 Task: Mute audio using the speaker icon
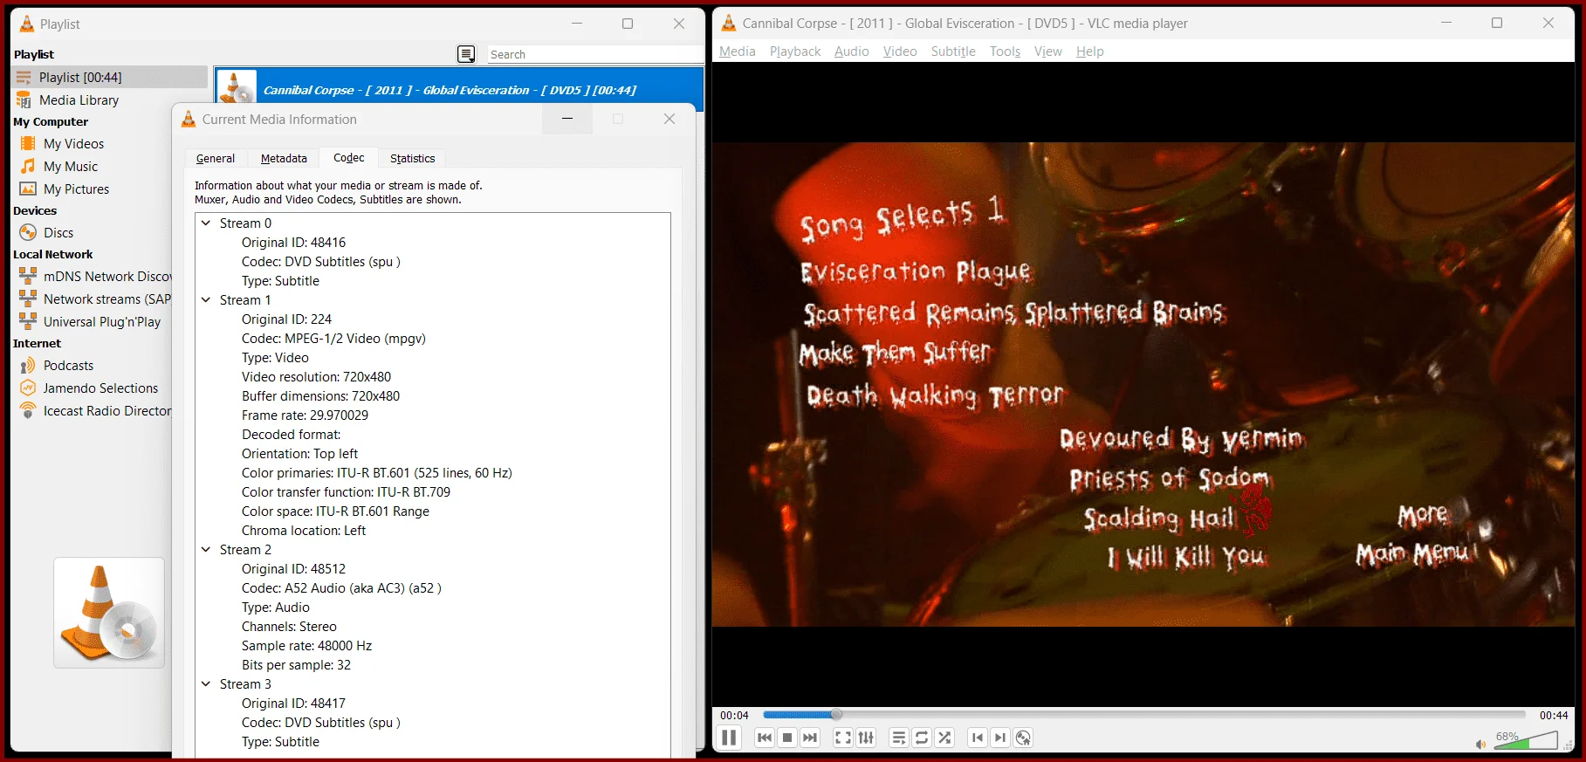tap(1480, 744)
